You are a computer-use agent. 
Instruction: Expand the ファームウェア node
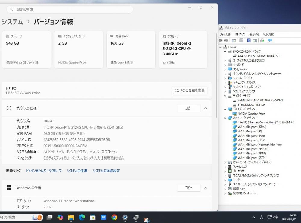[x=225, y=167]
